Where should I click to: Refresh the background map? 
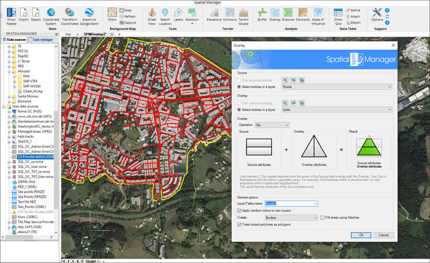127,17
